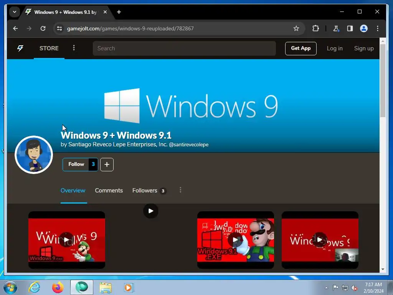Image resolution: width=393 pixels, height=295 pixels.
Task: Click the Search input field
Action: click(x=184, y=48)
